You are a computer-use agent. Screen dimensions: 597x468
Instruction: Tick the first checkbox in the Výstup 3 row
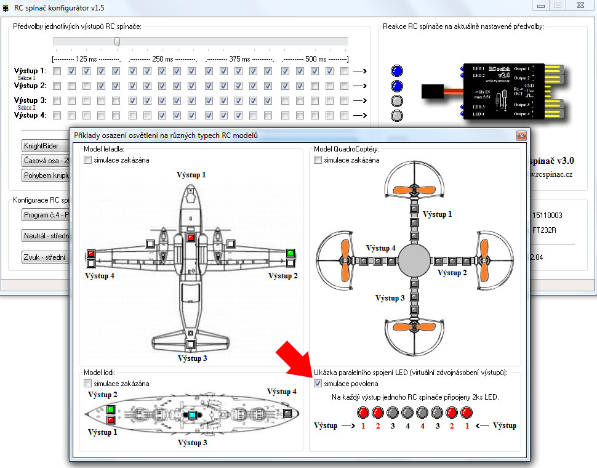(57, 101)
